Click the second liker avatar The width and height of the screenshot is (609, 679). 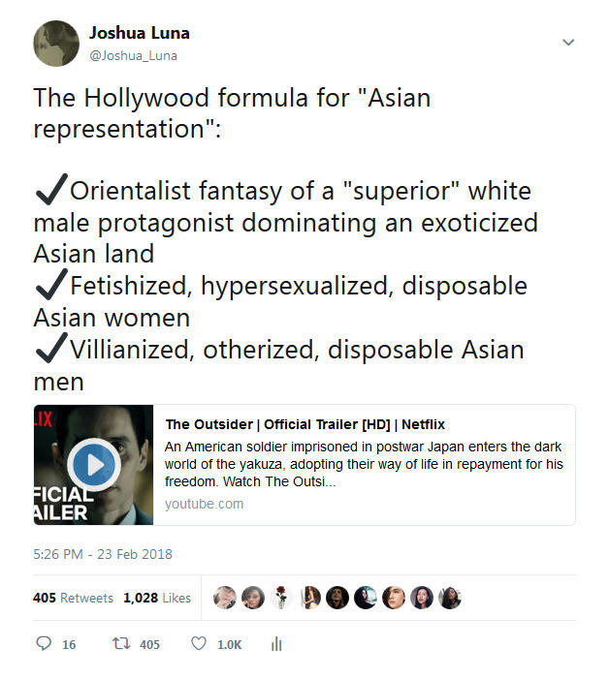click(x=253, y=598)
